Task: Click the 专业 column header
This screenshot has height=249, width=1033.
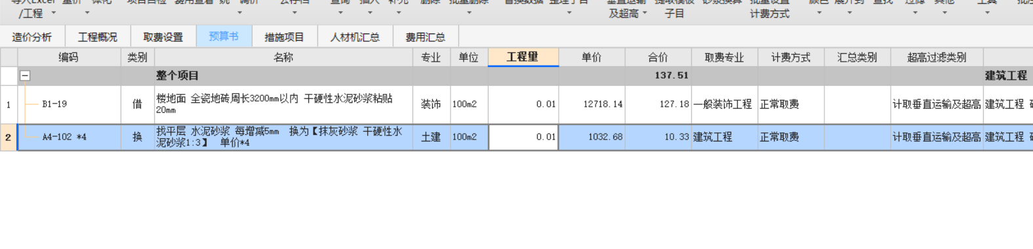Action: 431,58
